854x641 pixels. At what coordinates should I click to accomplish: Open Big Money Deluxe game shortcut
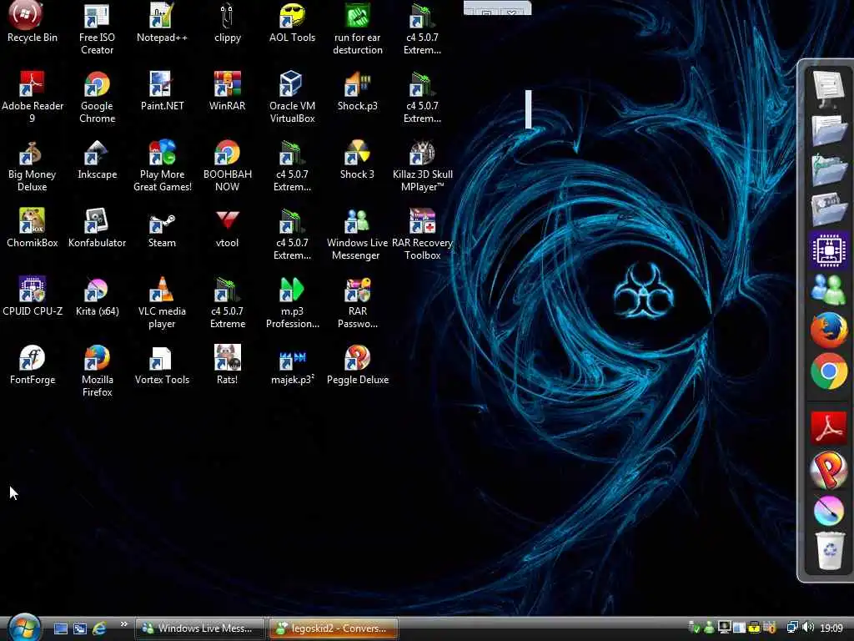33,165
